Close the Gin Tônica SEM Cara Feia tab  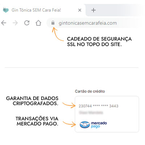point(80,10)
